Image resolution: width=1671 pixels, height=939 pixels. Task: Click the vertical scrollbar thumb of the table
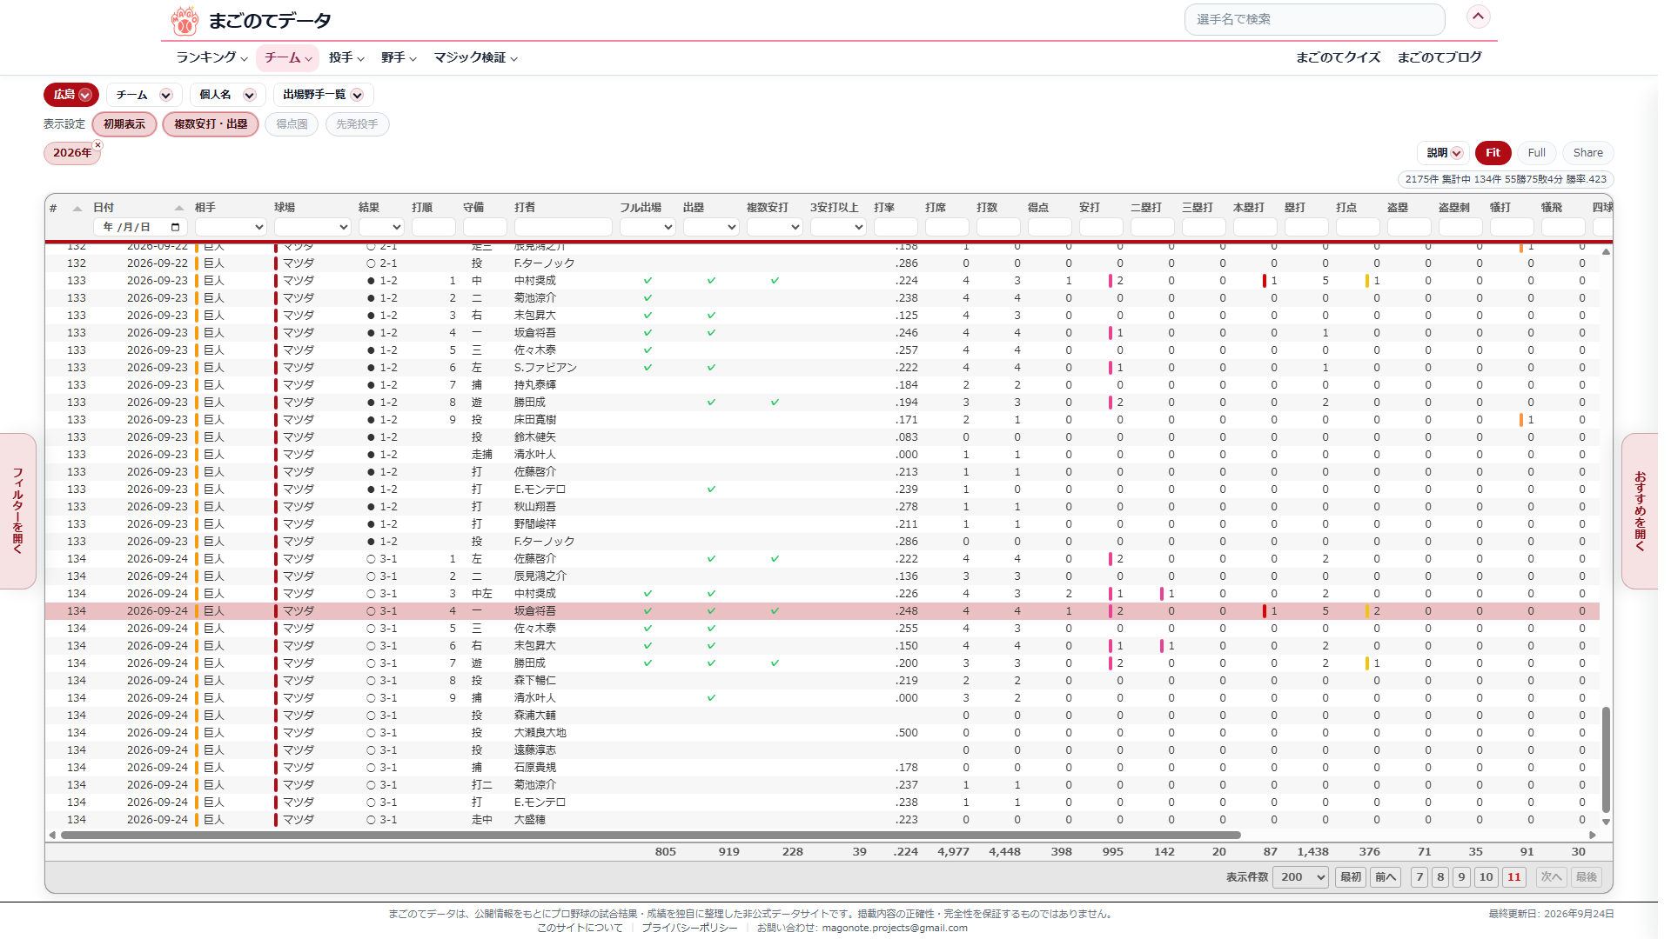pyautogui.click(x=1606, y=760)
